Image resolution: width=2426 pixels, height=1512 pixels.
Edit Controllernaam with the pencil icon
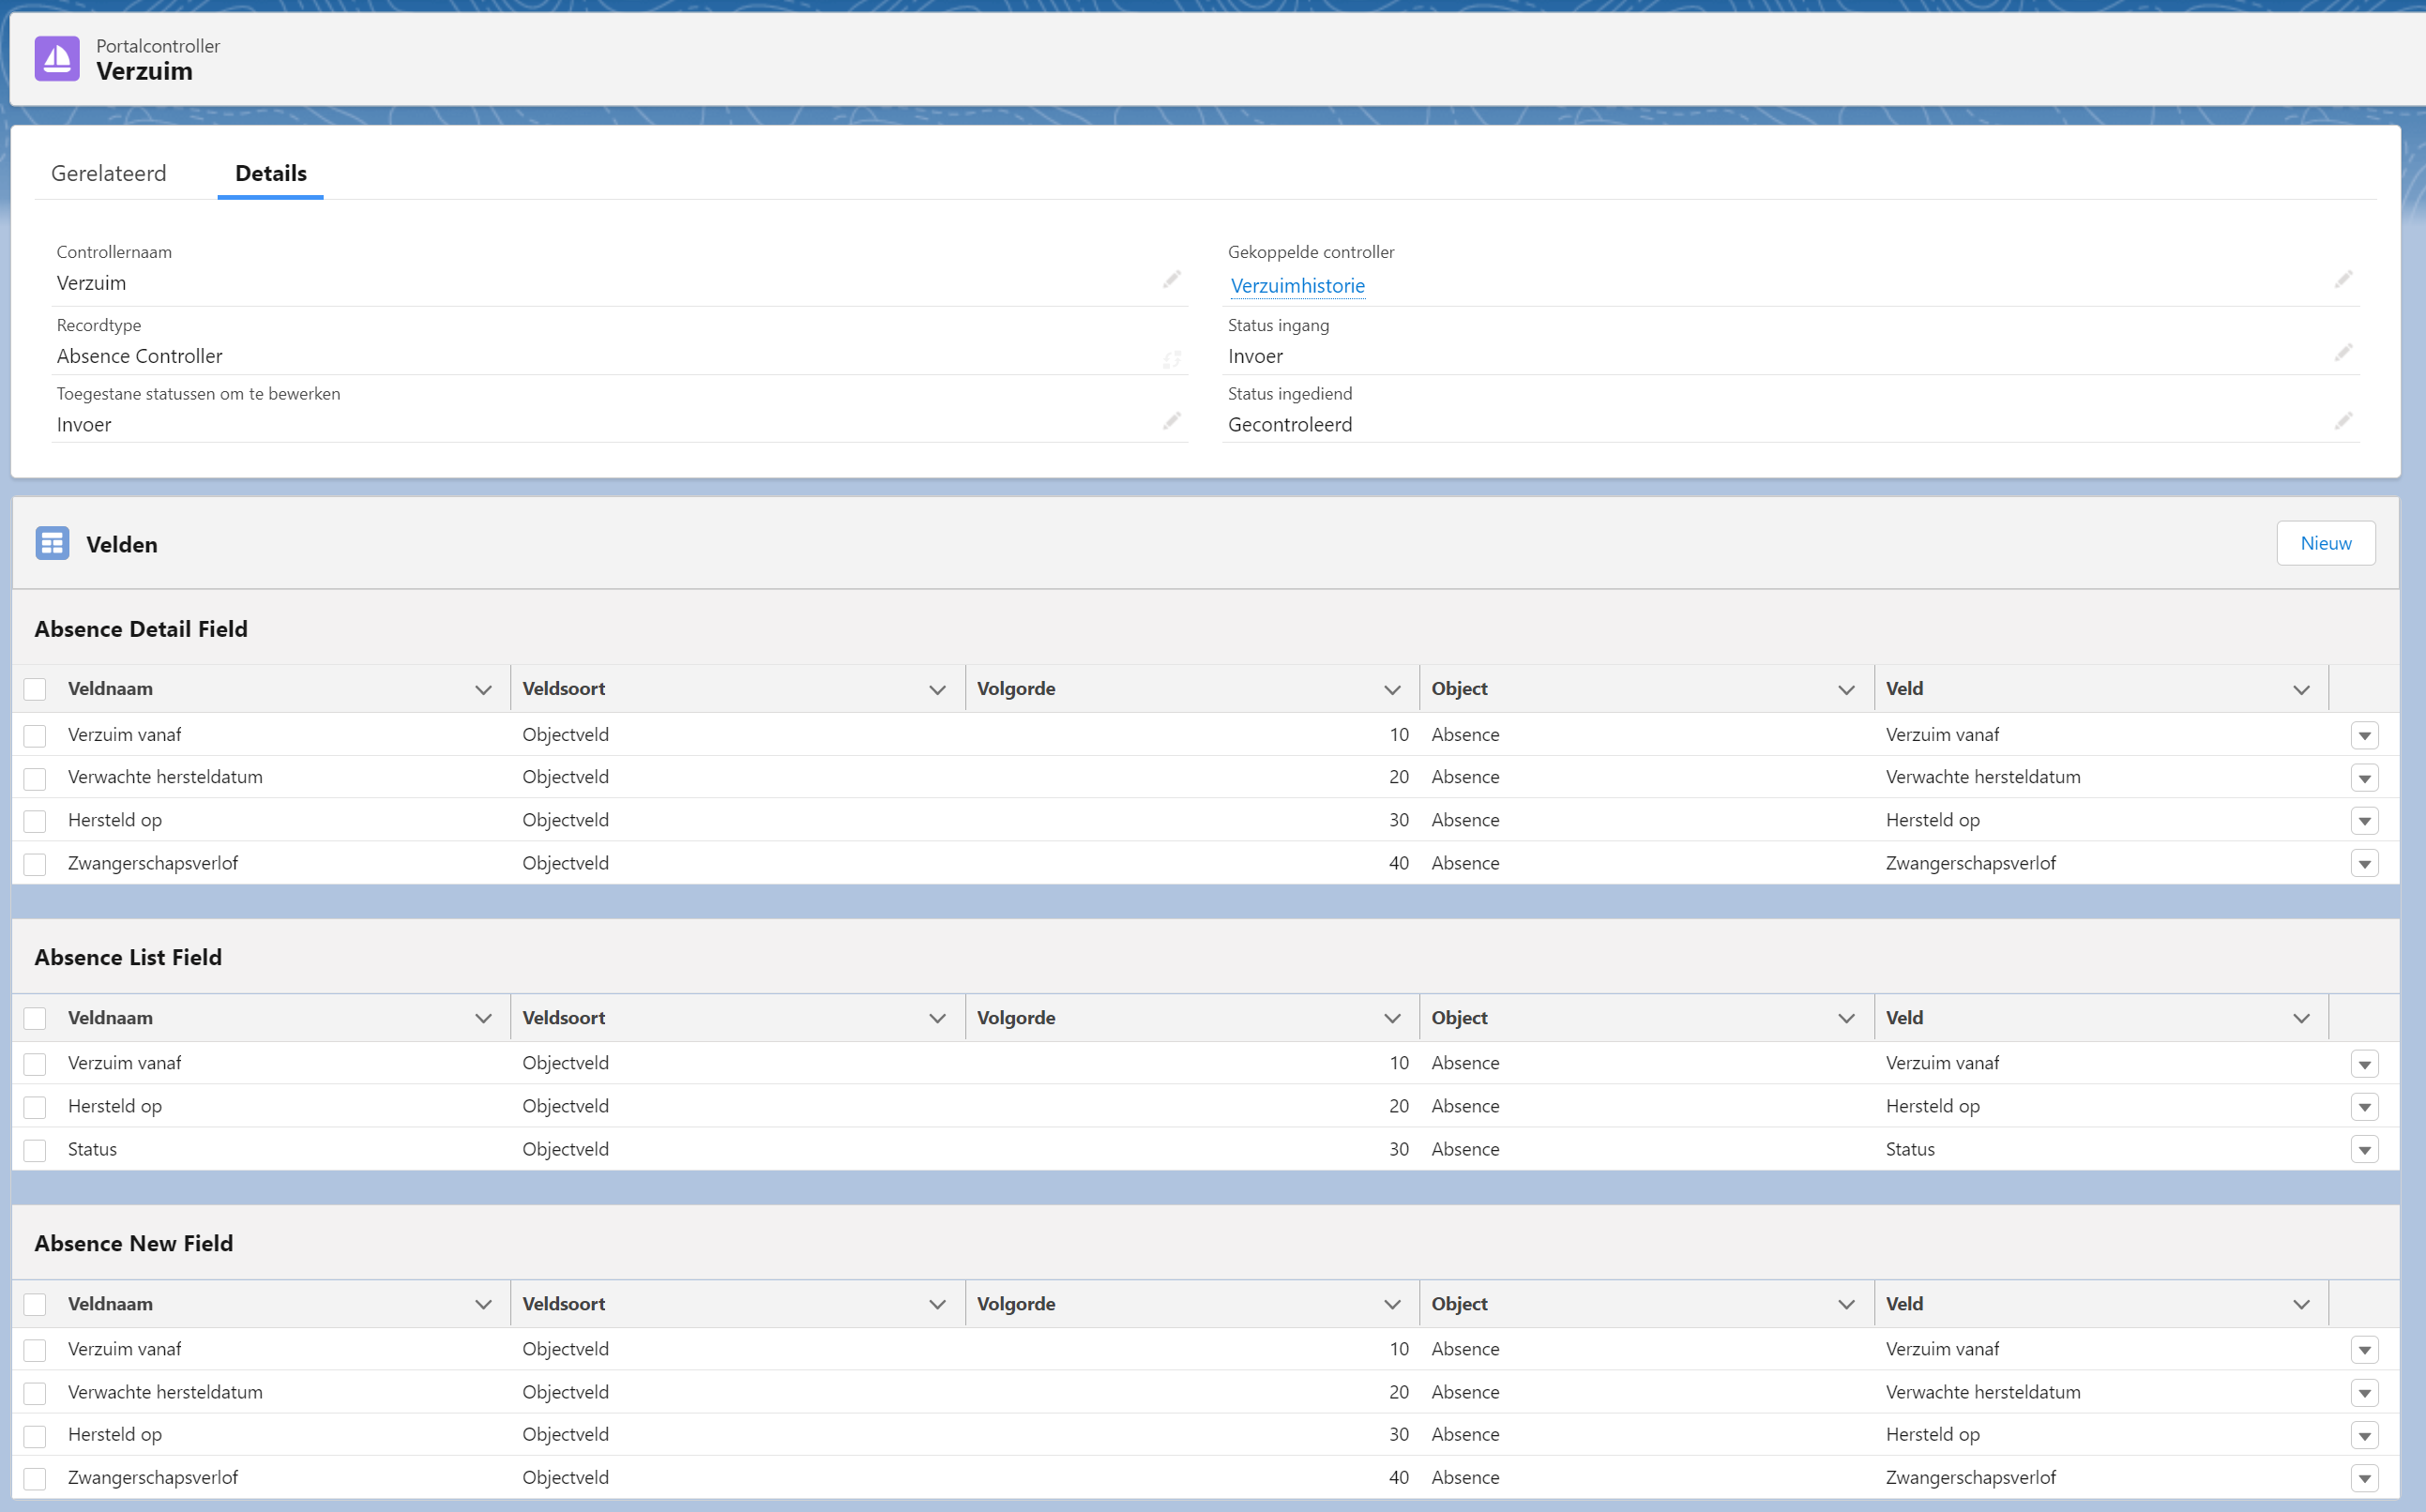[x=1171, y=280]
